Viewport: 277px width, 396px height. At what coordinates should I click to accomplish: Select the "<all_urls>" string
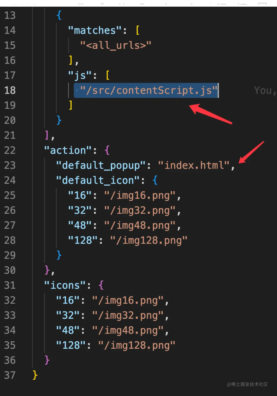[116, 45]
